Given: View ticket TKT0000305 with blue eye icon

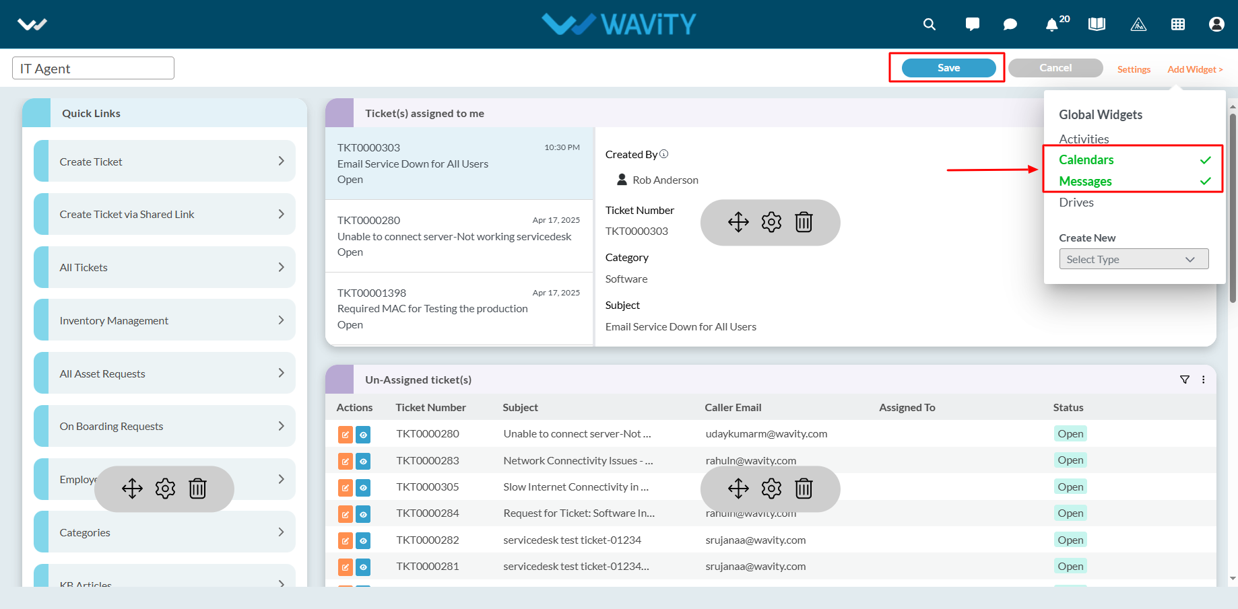Looking at the screenshot, I should click(363, 488).
